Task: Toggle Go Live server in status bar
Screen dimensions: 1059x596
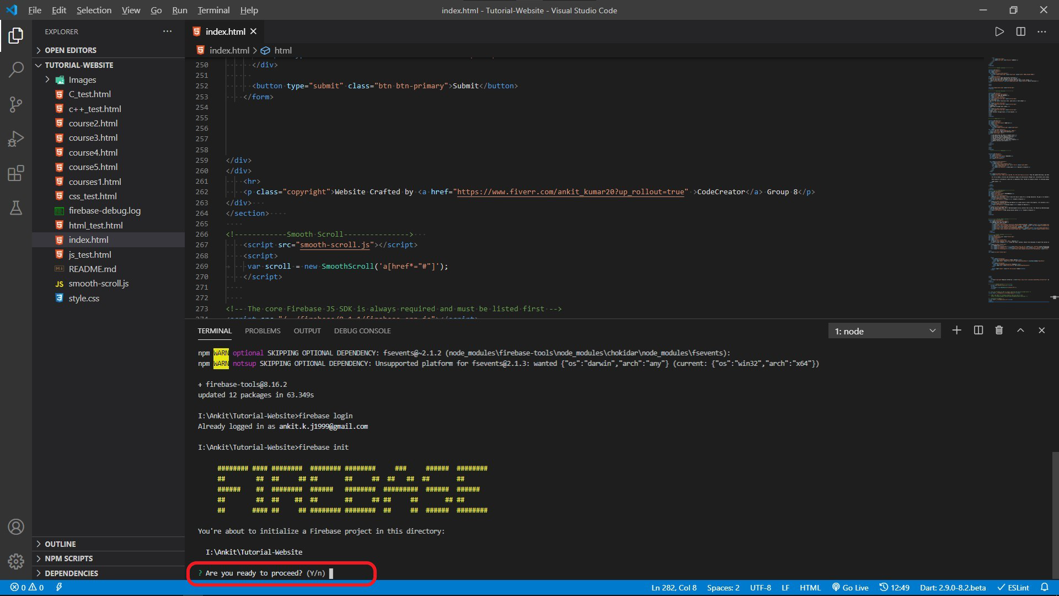Action: [850, 588]
